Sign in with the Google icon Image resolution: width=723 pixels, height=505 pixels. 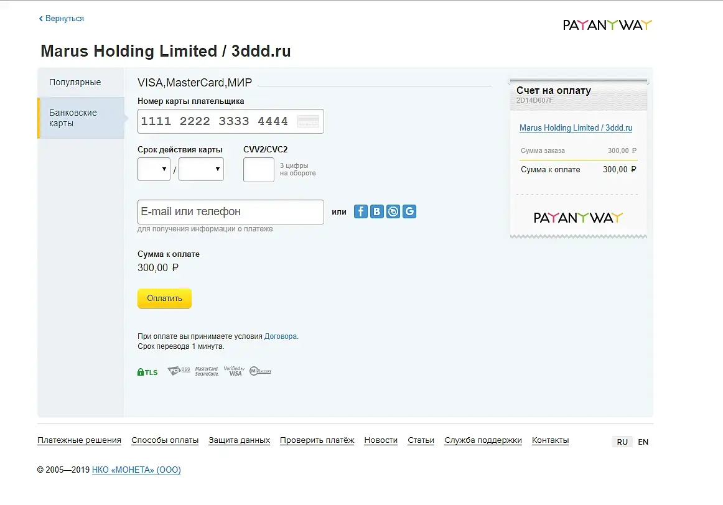(x=409, y=211)
